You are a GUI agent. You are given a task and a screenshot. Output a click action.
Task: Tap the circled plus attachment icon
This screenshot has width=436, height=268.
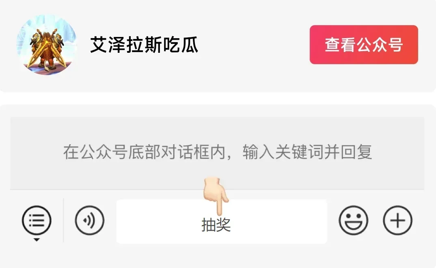tap(397, 220)
